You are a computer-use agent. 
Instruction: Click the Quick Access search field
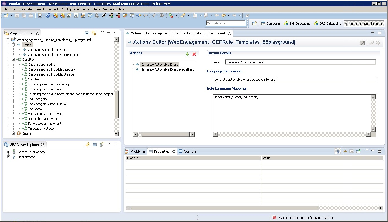point(226,23)
